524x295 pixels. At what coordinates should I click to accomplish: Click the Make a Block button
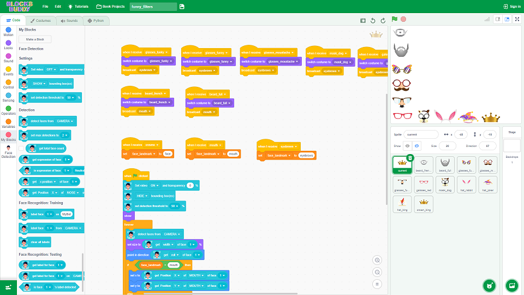tap(35, 39)
